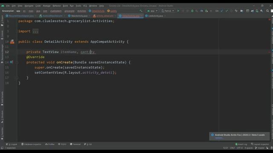Open the Window menu

click(93, 6)
